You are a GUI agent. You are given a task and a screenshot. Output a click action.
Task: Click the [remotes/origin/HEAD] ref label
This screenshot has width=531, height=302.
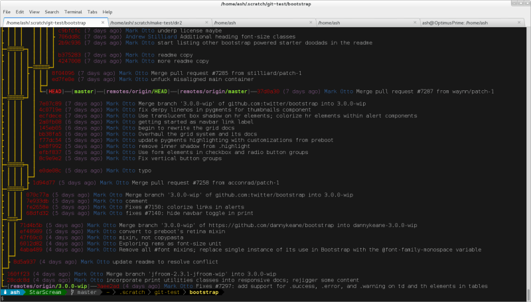click(137, 92)
